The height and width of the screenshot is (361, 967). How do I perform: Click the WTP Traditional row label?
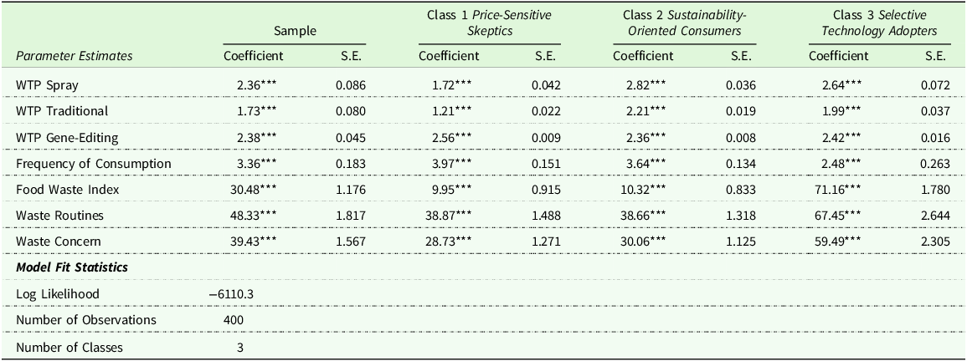tap(62, 111)
